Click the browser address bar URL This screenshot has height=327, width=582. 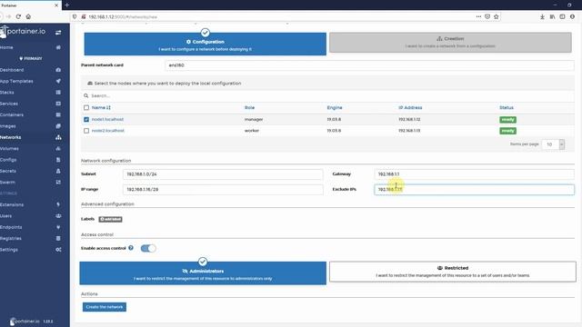pyautogui.click(x=123, y=16)
